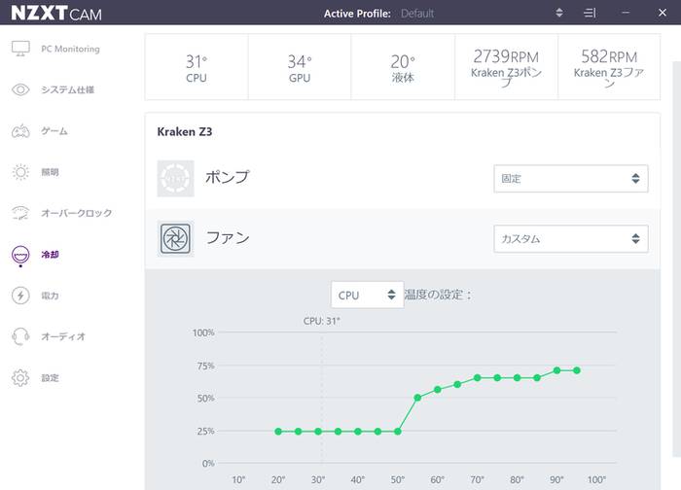Select the fan curve point at 30°
The height and width of the screenshot is (490, 681).
point(318,432)
